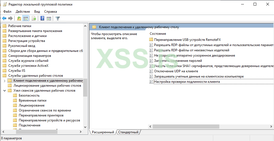The image size is (274, 141).
Task: Click folder icon beside Рабочие папки
Action: pos(4,26)
